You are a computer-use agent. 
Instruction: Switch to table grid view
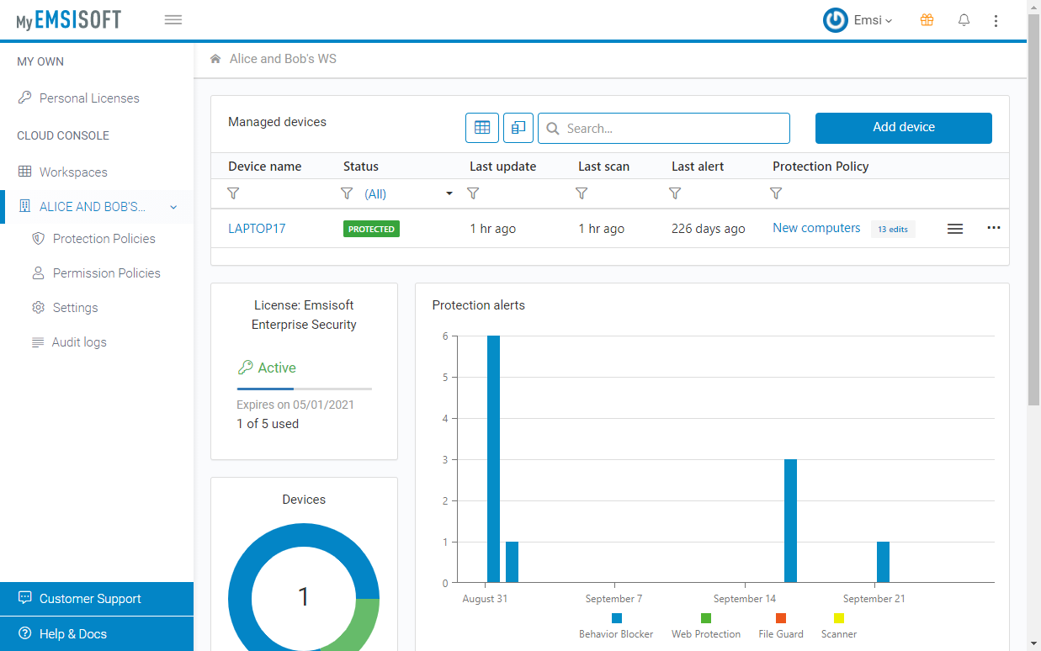[482, 128]
